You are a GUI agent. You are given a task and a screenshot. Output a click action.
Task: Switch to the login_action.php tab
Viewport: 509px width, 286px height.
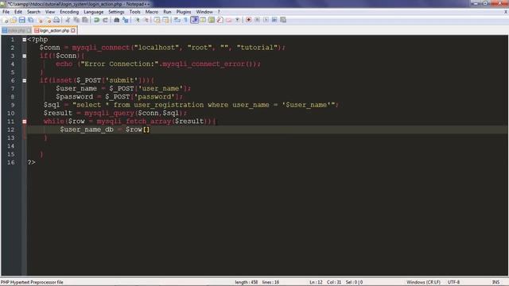54,30
